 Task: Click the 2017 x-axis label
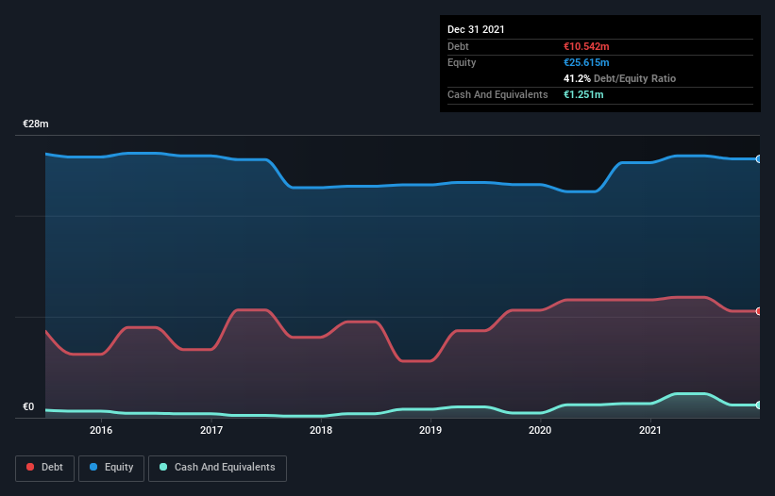pos(211,430)
